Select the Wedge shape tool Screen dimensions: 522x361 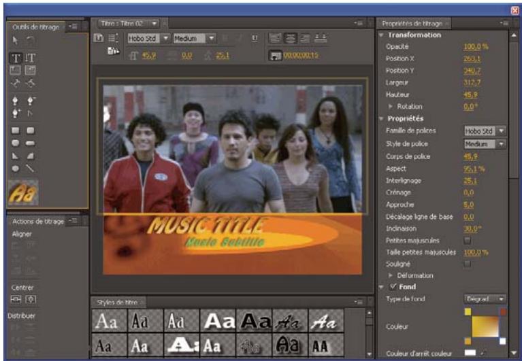pyautogui.click(x=16, y=156)
